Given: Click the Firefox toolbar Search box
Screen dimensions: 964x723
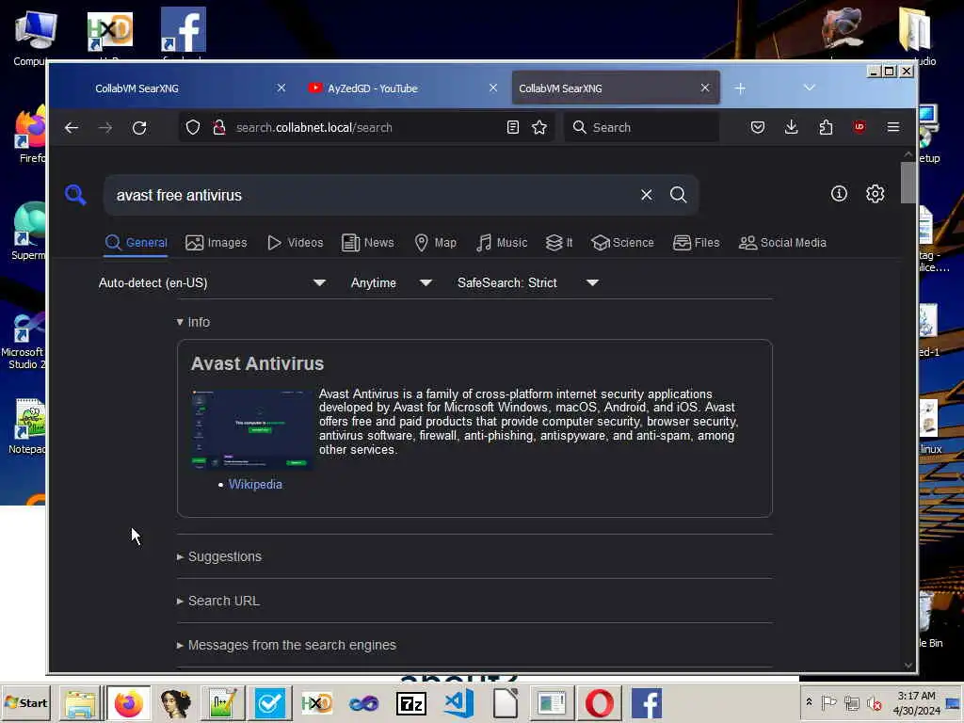Looking at the screenshot, I should tap(641, 127).
